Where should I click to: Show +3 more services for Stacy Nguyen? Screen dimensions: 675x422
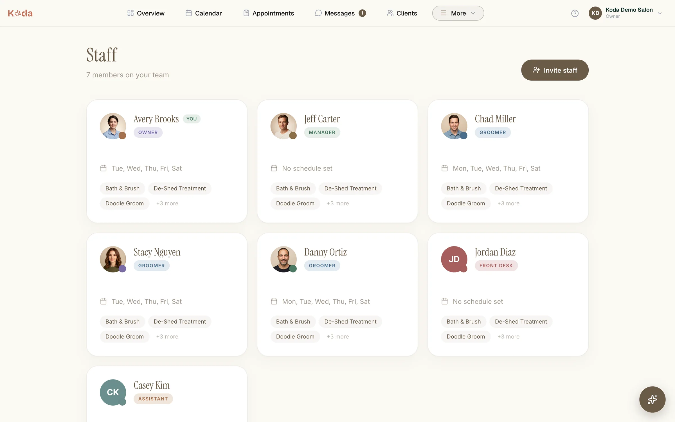point(167,336)
